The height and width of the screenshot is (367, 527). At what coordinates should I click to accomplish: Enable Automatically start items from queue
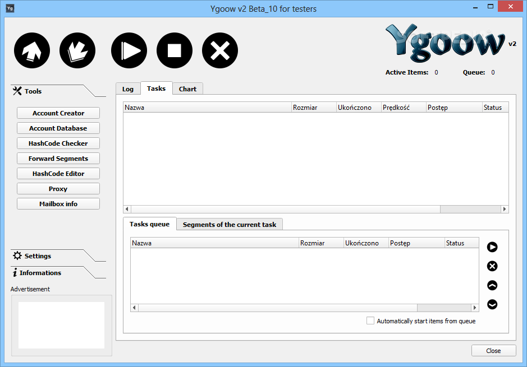click(x=370, y=320)
